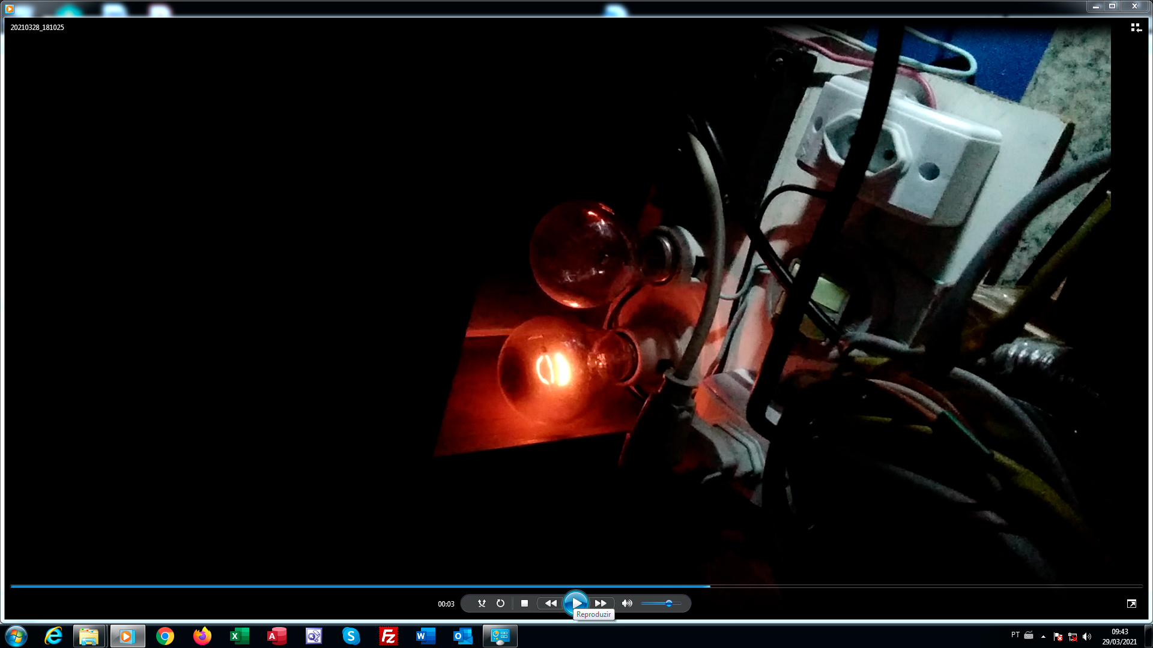Open FileZilla from taskbar
Viewport: 1153px width, 648px height.
[x=389, y=636]
